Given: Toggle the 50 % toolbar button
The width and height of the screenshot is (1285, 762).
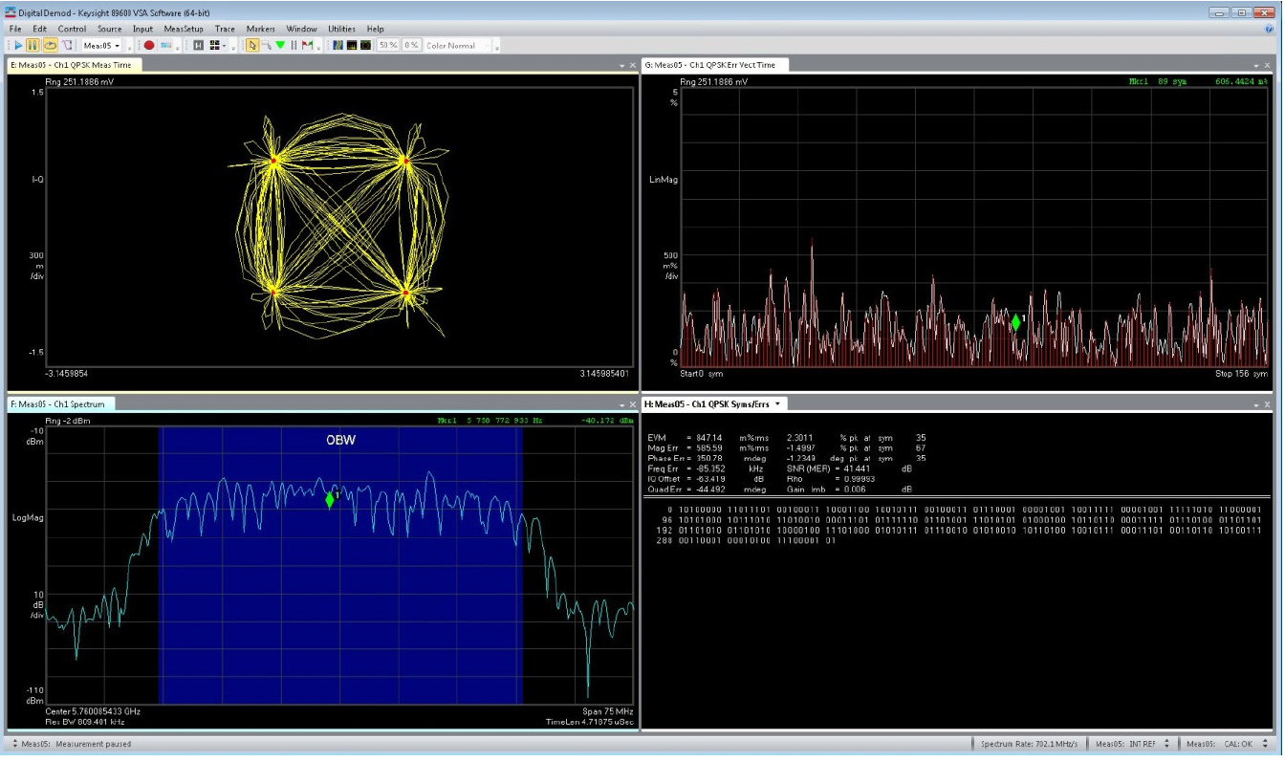Looking at the screenshot, I should [388, 45].
